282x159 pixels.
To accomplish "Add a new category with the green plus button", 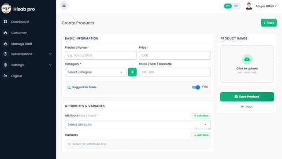I will point(132,72).
